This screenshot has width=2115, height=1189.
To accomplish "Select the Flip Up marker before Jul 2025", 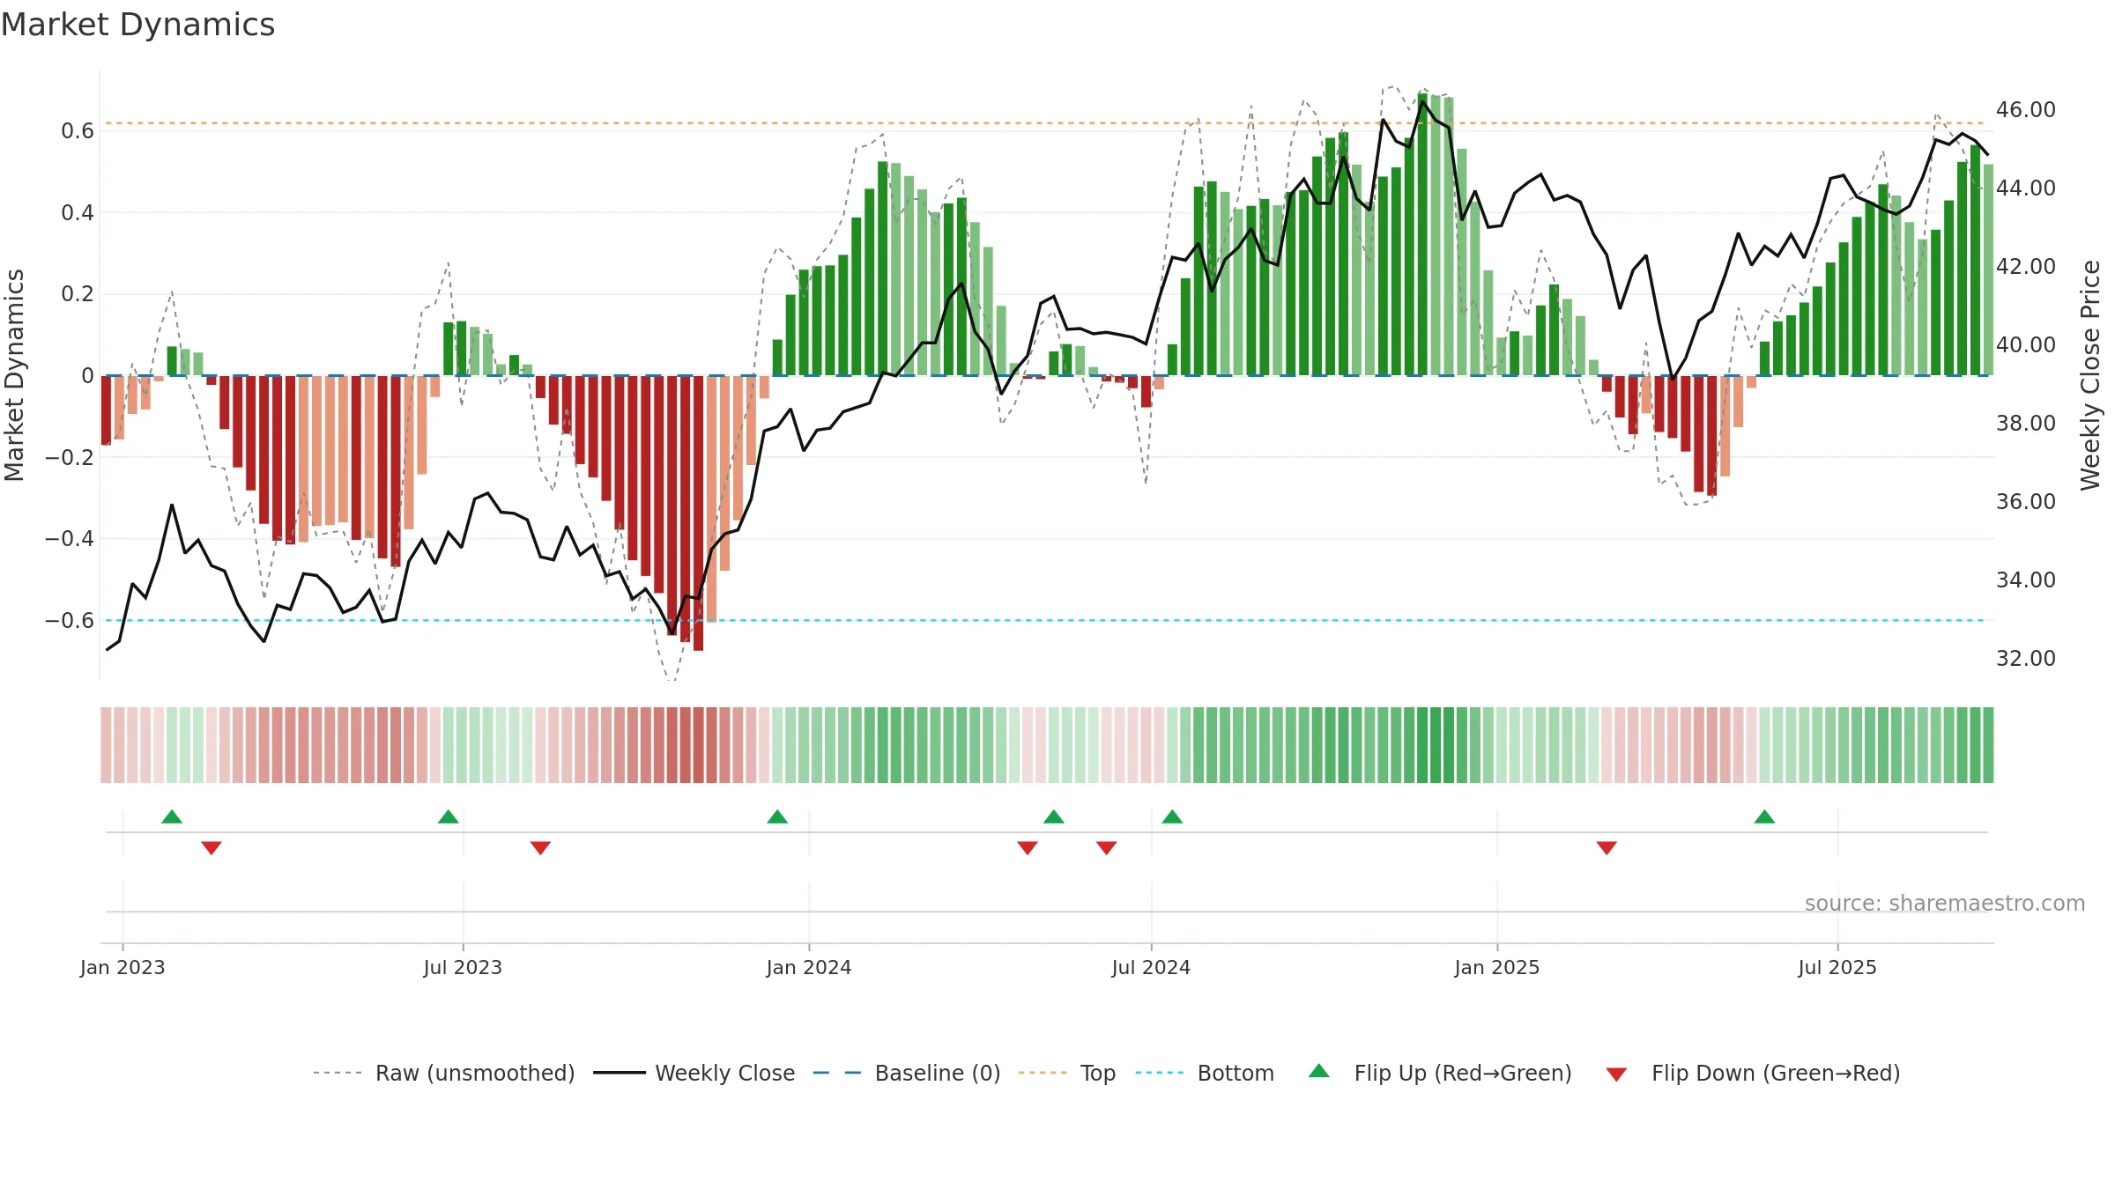I will pyautogui.click(x=1764, y=816).
